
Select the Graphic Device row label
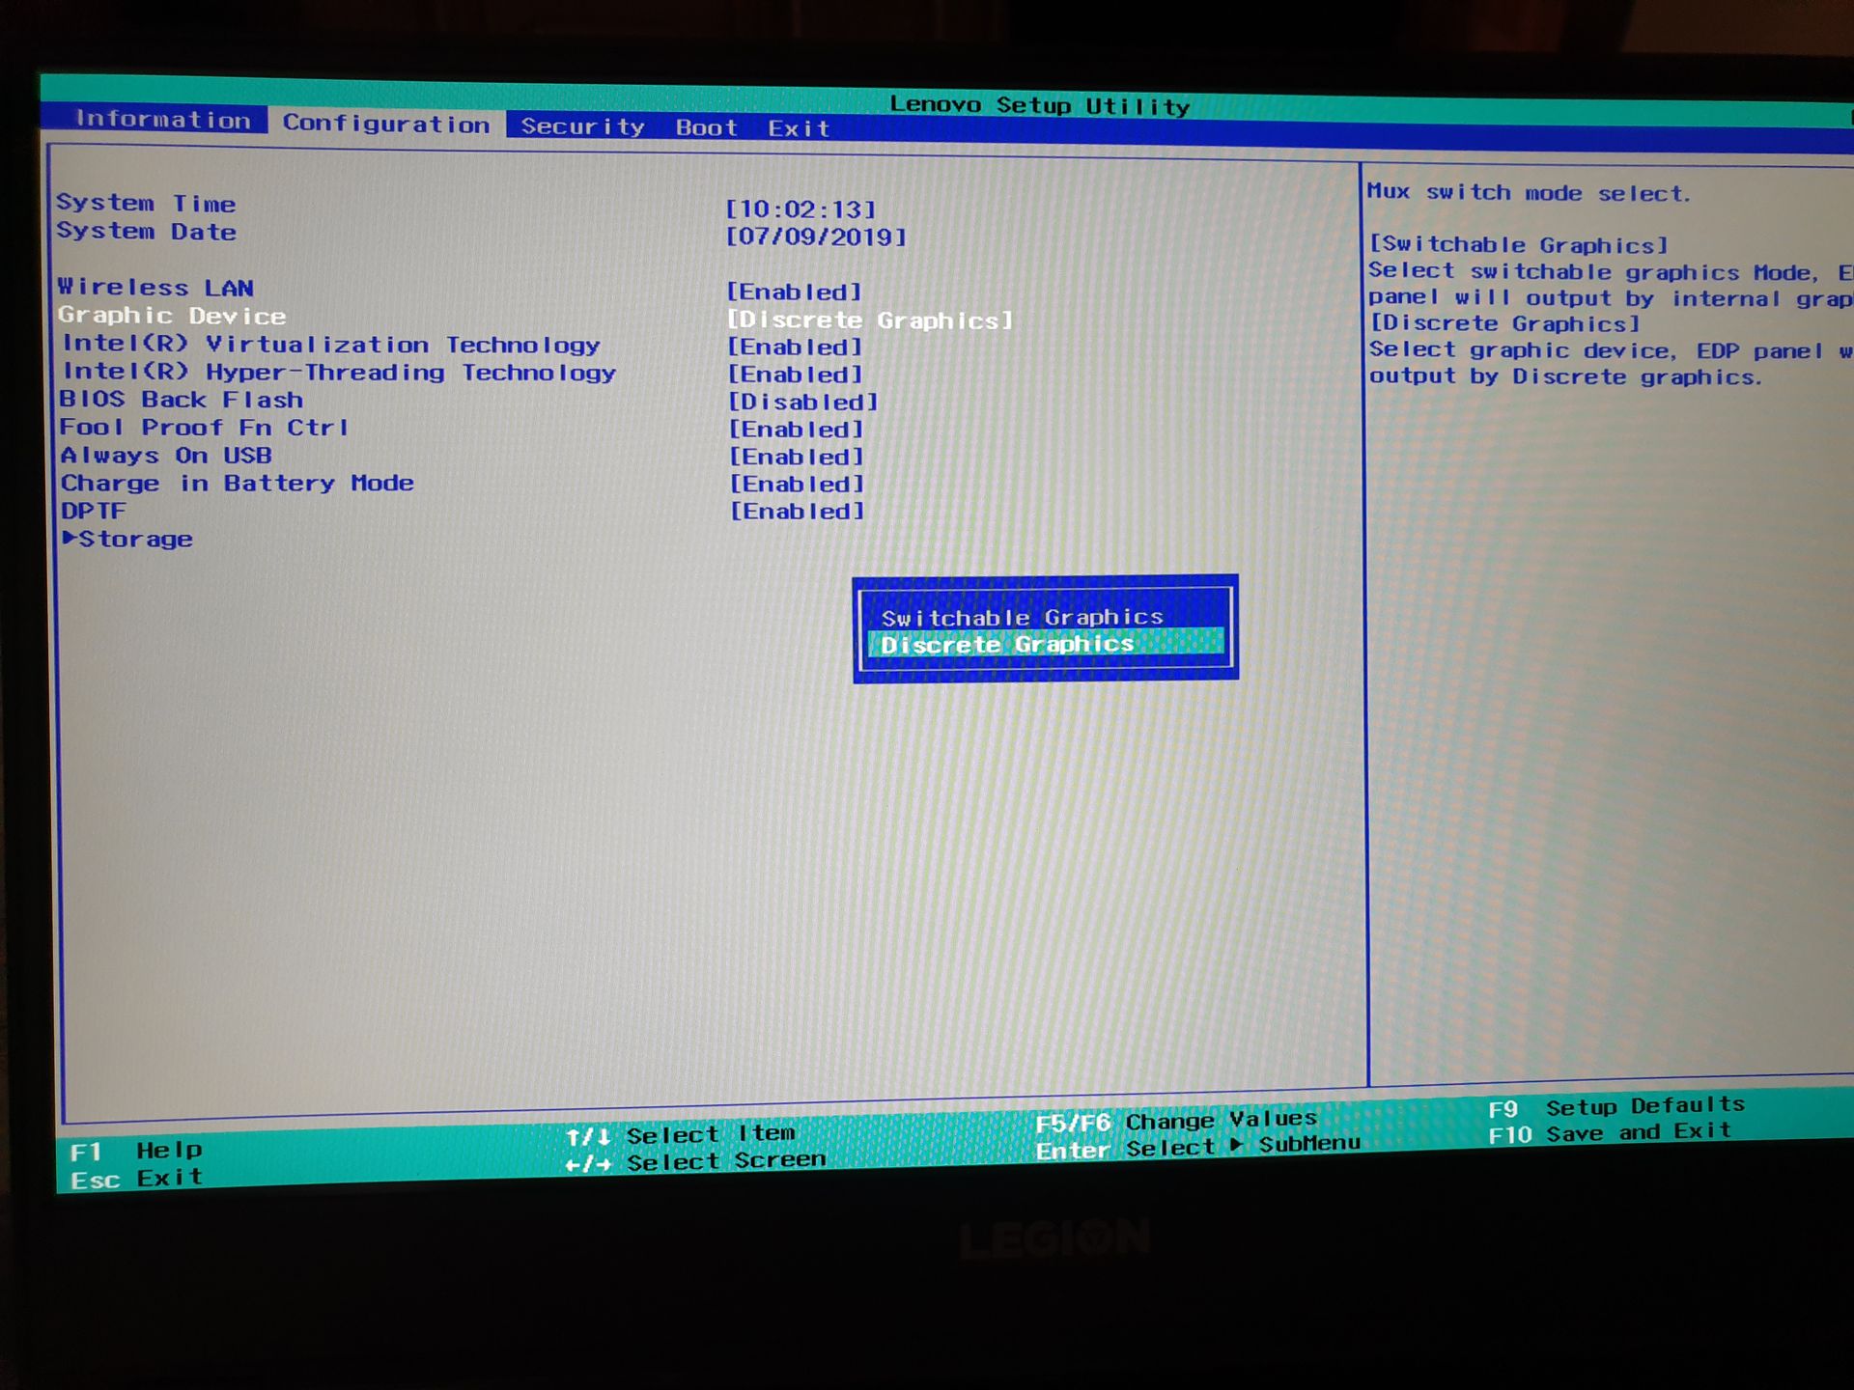click(172, 315)
